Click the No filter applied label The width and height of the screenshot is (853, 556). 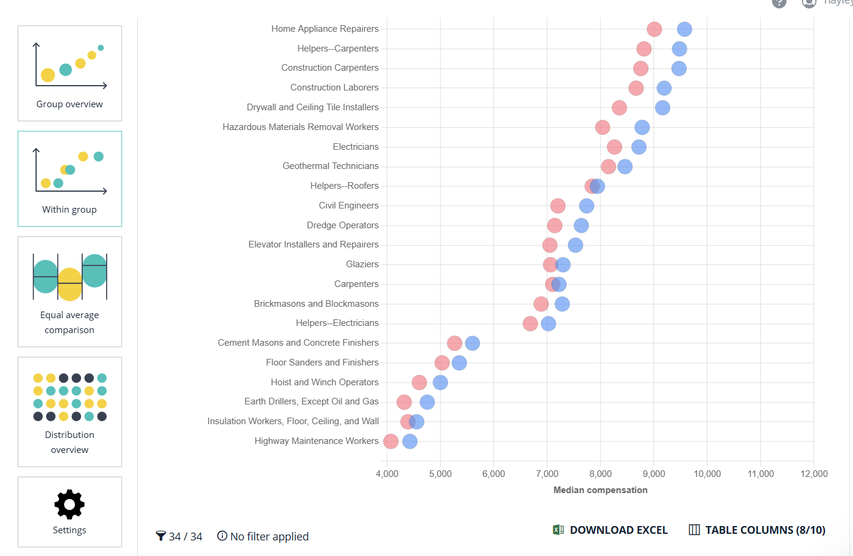click(269, 537)
